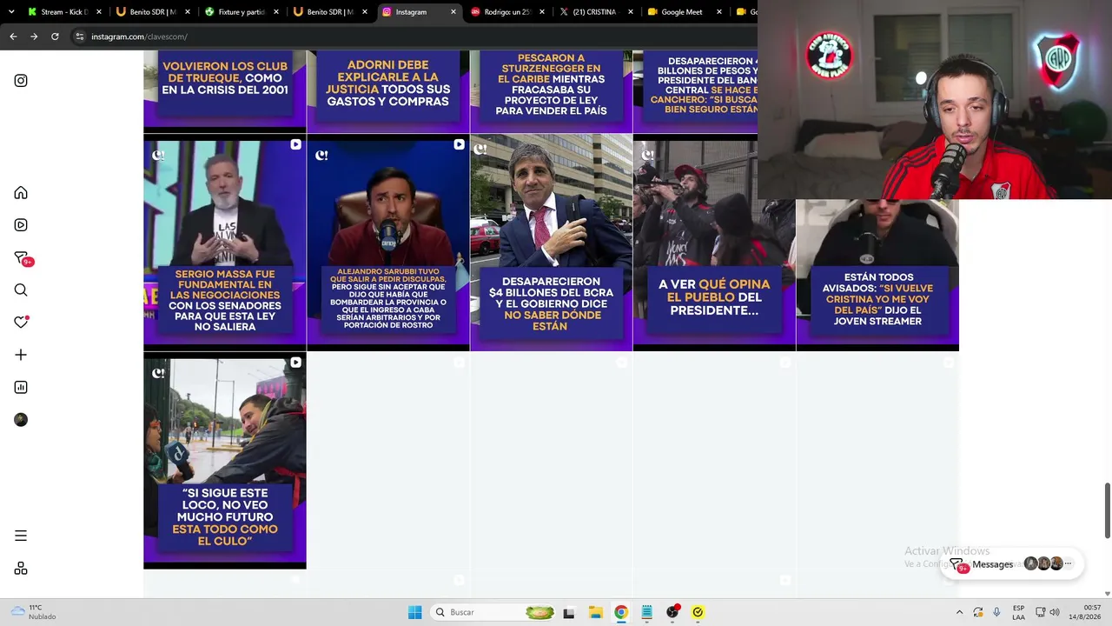
Task: Open the Alejandro Sarubbi apology reel
Action: pyautogui.click(x=388, y=243)
